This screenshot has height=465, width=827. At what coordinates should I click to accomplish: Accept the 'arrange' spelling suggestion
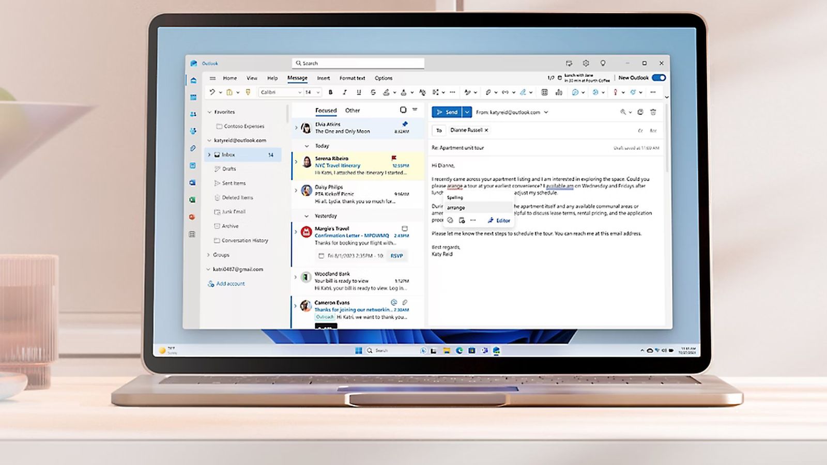[x=455, y=207]
